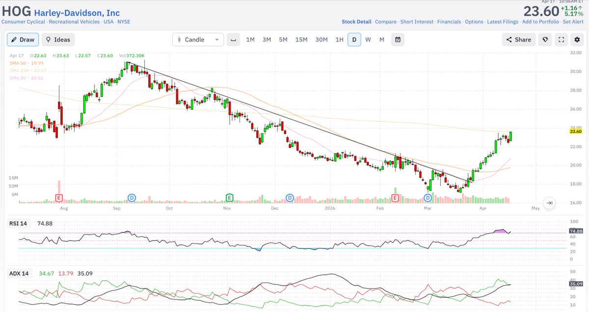
Task: Open the Stock Detail link
Action: (356, 22)
